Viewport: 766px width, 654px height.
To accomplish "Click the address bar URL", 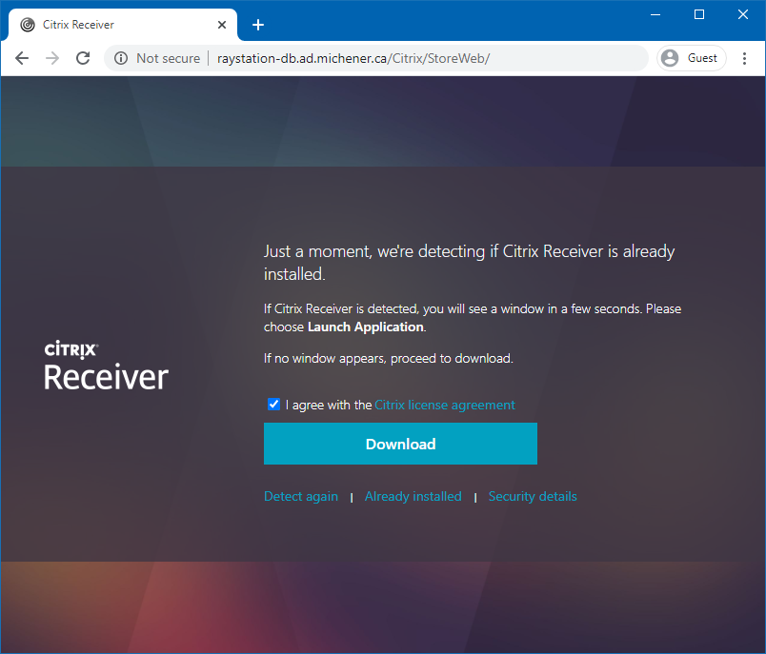I will [353, 59].
